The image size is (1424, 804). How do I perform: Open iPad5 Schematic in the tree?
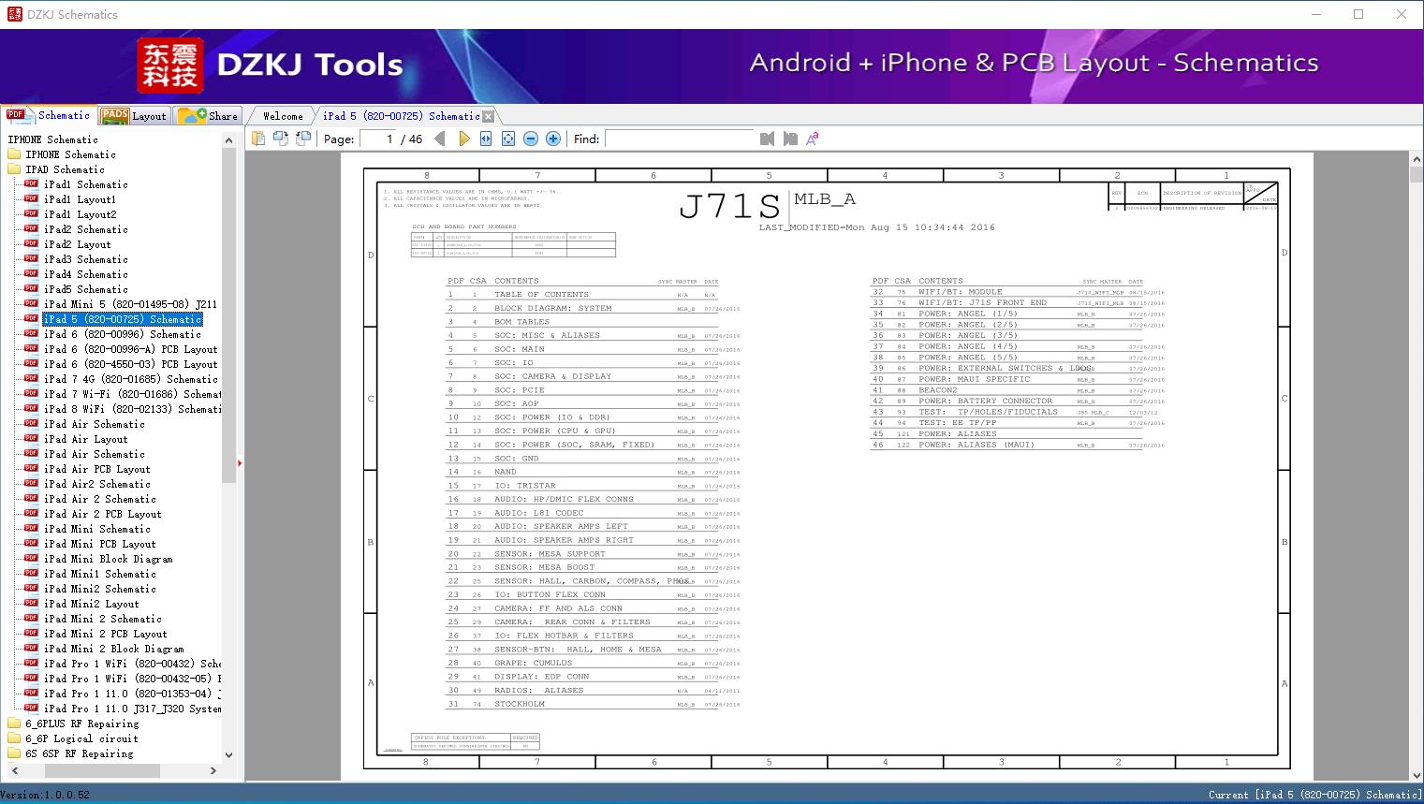click(86, 289)
